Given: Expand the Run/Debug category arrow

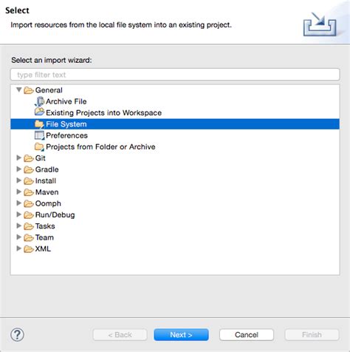Looking at the screenshot, I should click(x=18, y=214).
